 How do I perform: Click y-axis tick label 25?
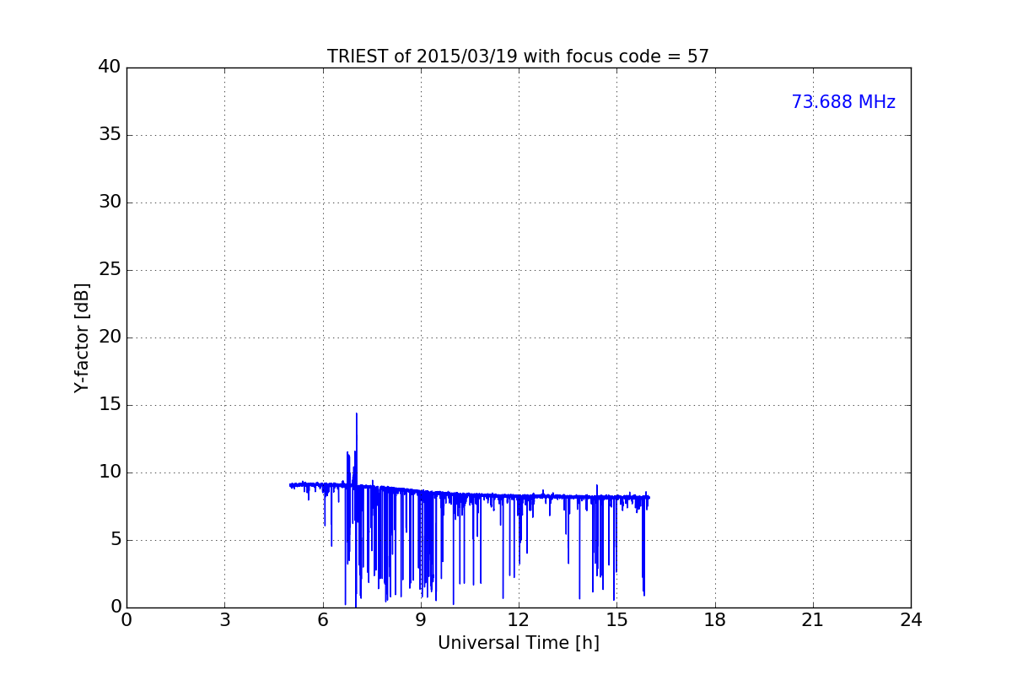pos(110,270)
